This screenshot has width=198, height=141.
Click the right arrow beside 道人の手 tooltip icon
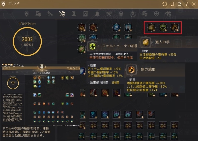tap(152, 42)
